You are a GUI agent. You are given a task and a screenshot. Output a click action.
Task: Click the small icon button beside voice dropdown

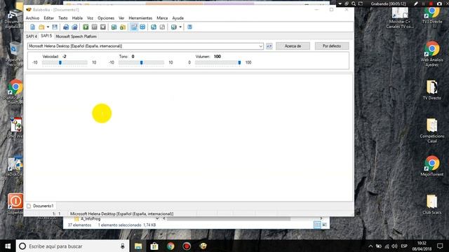[x=269, y=46]
